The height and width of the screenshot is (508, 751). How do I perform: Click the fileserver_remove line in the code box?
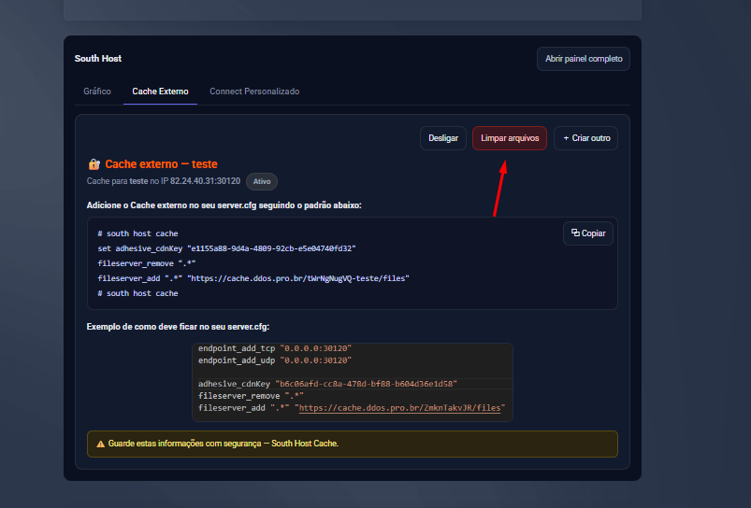tap(147, 263)
